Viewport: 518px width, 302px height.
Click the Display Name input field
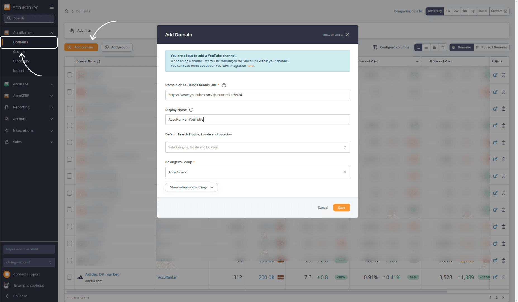[257, 120]
